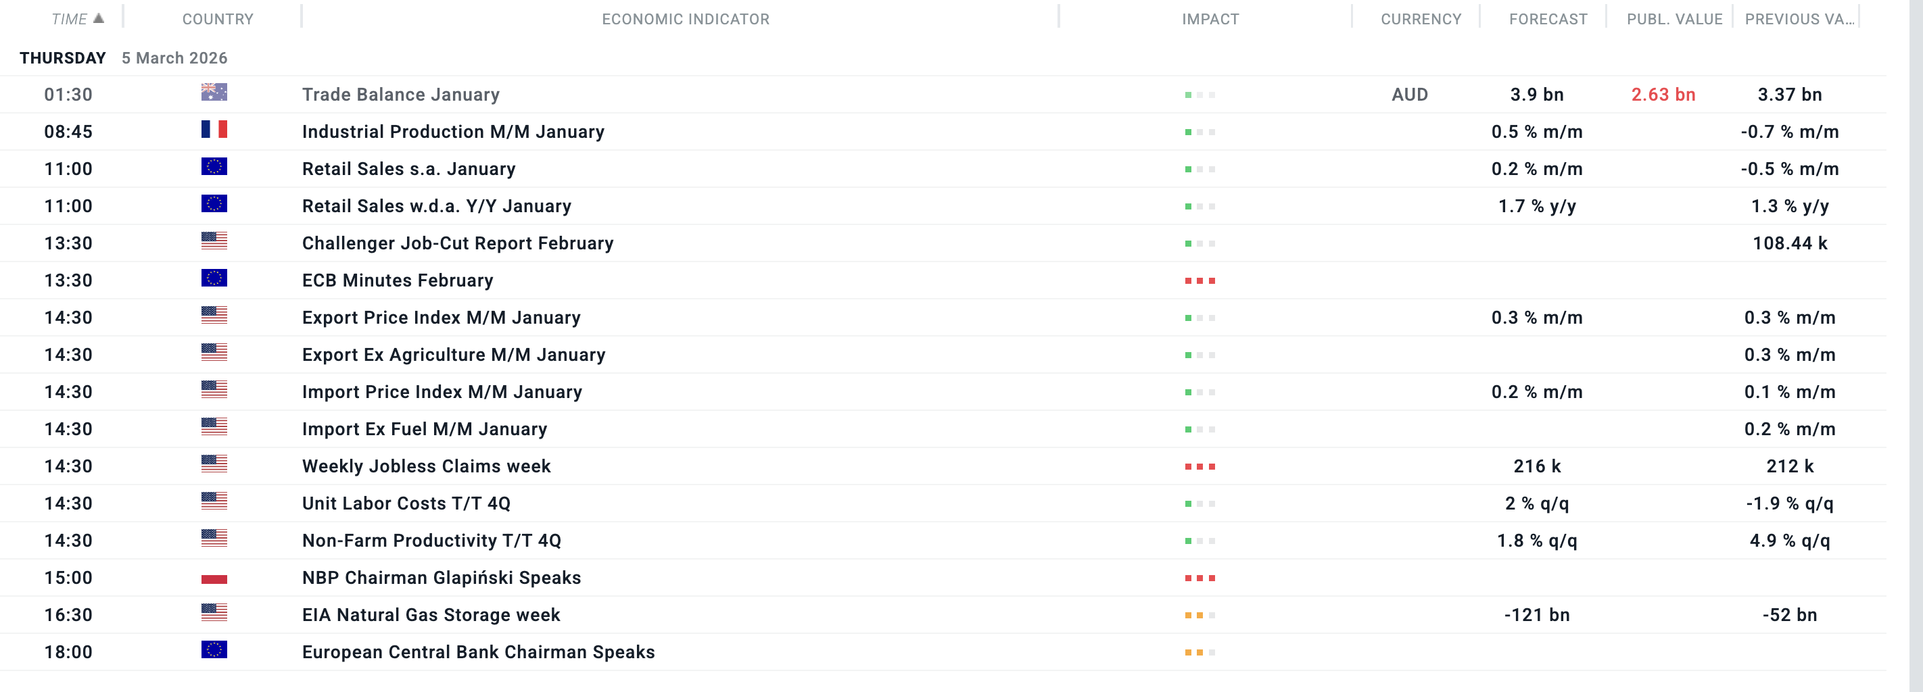Open Non-Farm Productivity T/T 4Q entry

coord(431,541)
